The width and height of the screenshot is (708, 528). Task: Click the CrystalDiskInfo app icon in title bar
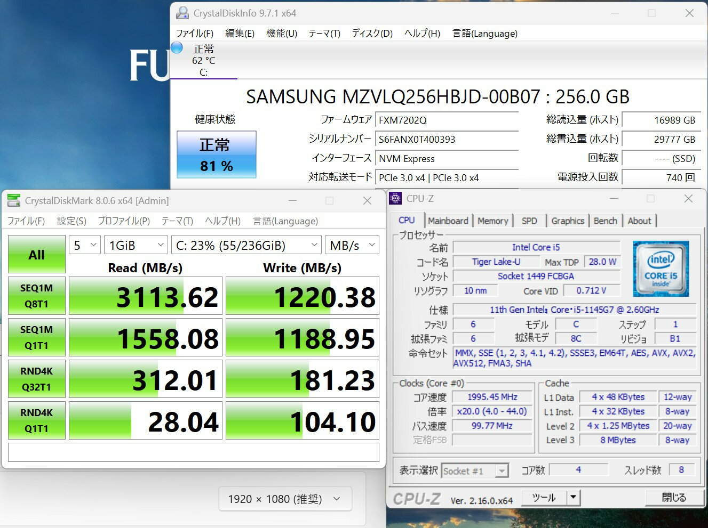coord(182,13)
